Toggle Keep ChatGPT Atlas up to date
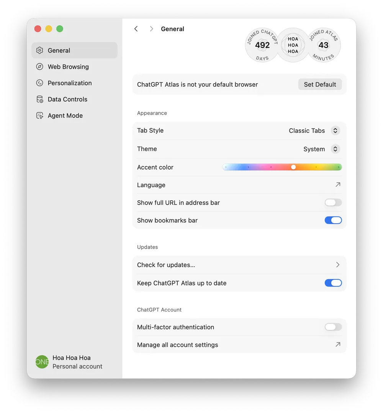This screenshot has width=383, height=414. pyautogui.click(x=333, y=283)
